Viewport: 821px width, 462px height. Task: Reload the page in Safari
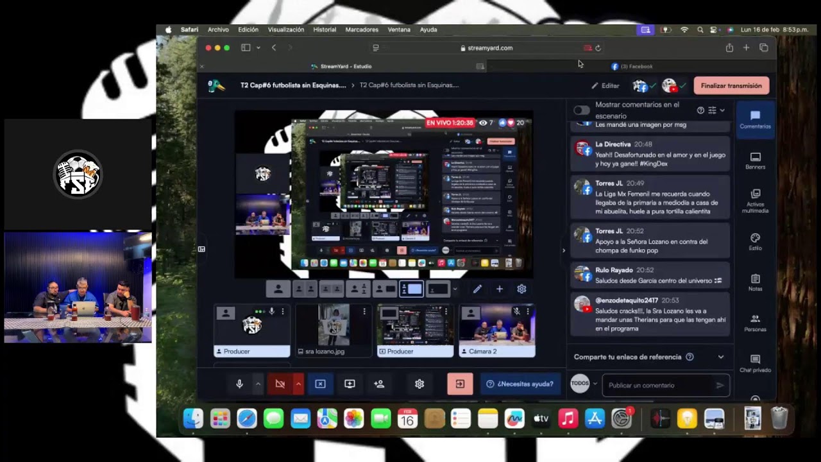click(598, 48)
